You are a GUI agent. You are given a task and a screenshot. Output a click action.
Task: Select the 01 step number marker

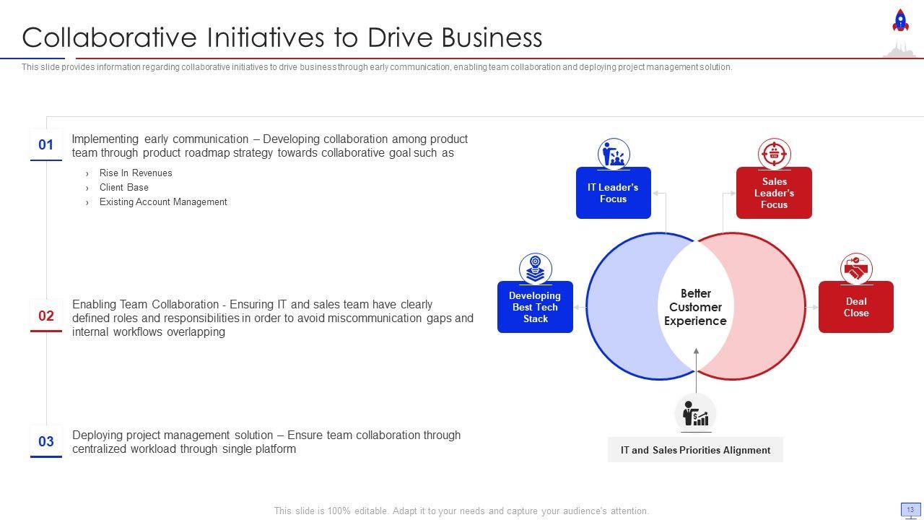click(x=46, y=144)
